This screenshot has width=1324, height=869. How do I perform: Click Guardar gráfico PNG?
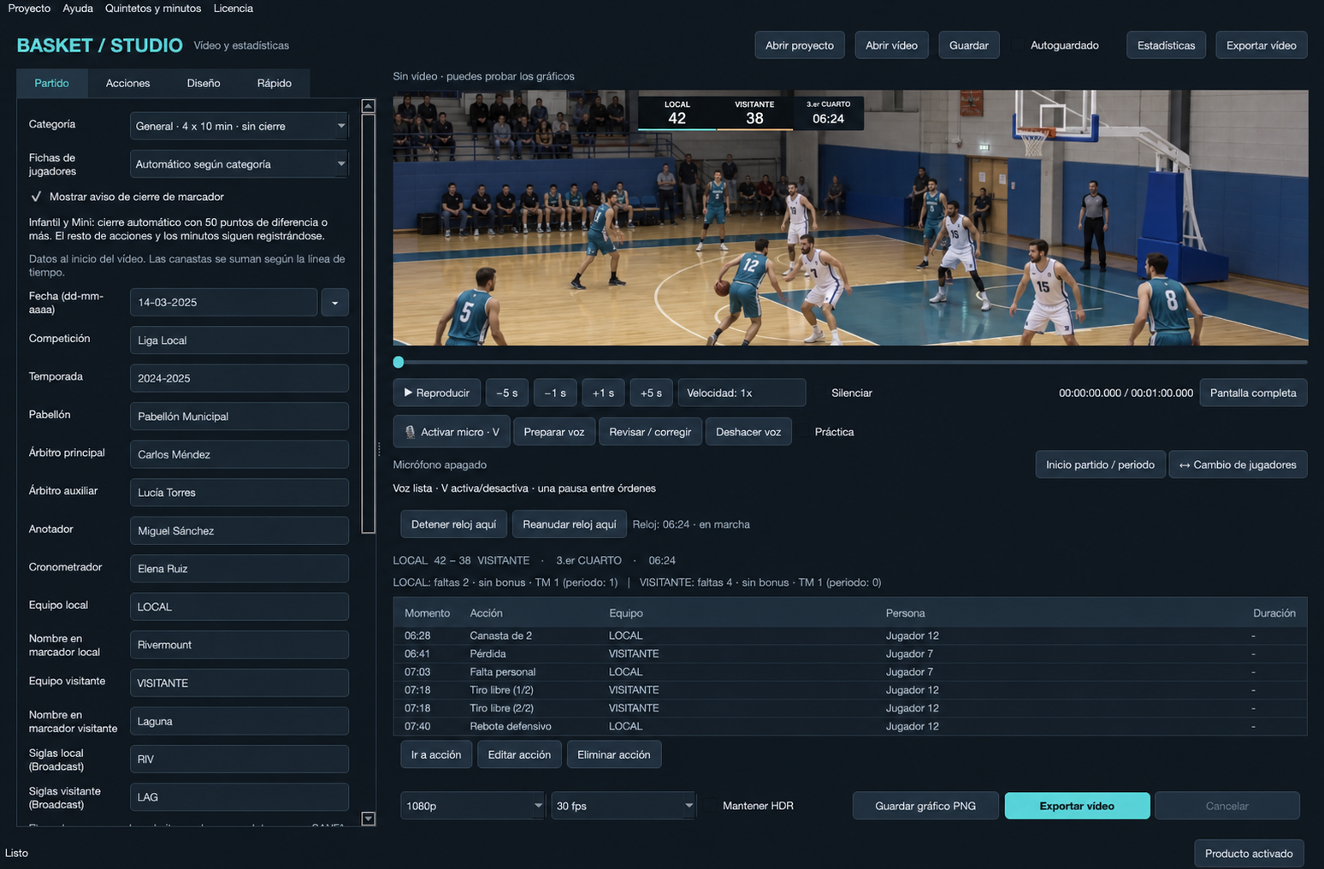(925, 806)
